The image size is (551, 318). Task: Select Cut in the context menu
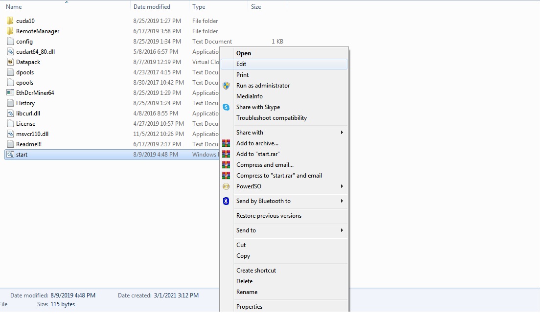pos(284,245)
